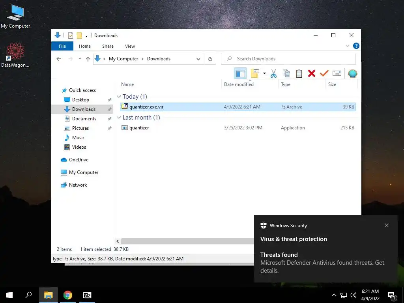Collapse the Last month (1) group

click(119, 118)
